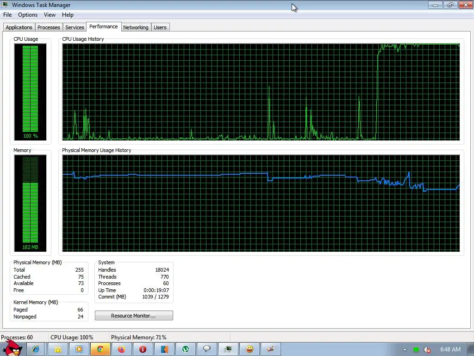Switch to the Services tab
Viewport: 474px width, 356px height.
tap(75, 27)
